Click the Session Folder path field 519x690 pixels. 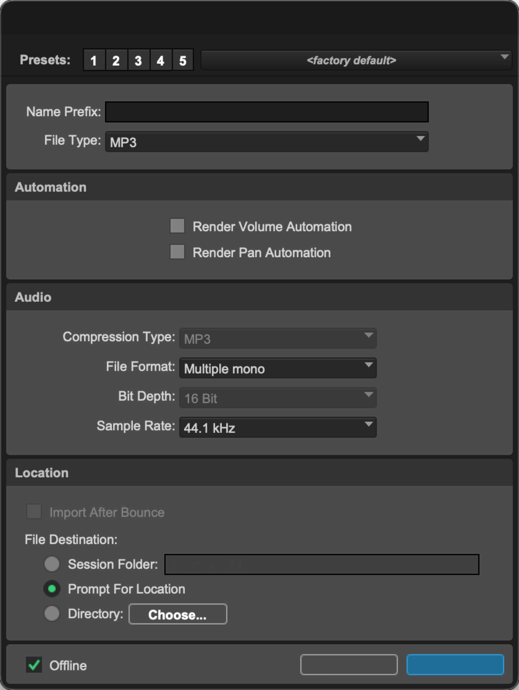tap(322, 564)
